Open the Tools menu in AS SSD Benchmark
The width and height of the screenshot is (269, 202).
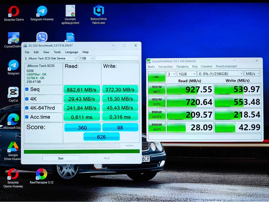(57, 52)
